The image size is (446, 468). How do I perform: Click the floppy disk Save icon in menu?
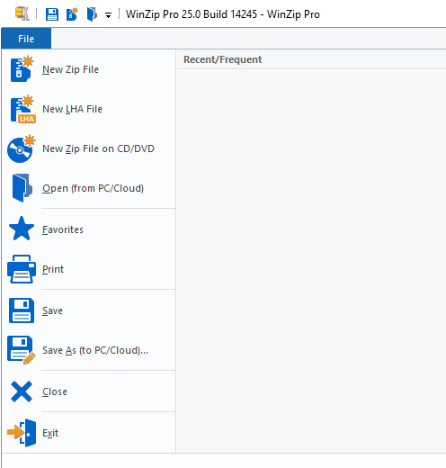22,310
